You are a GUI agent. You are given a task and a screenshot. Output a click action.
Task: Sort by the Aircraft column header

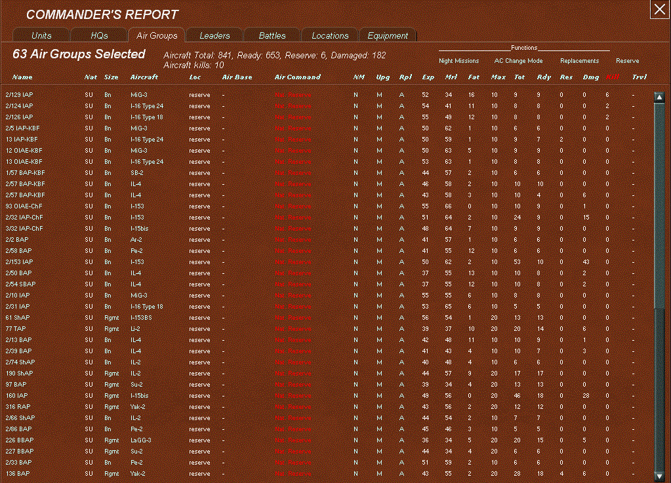tap(144, 77)
